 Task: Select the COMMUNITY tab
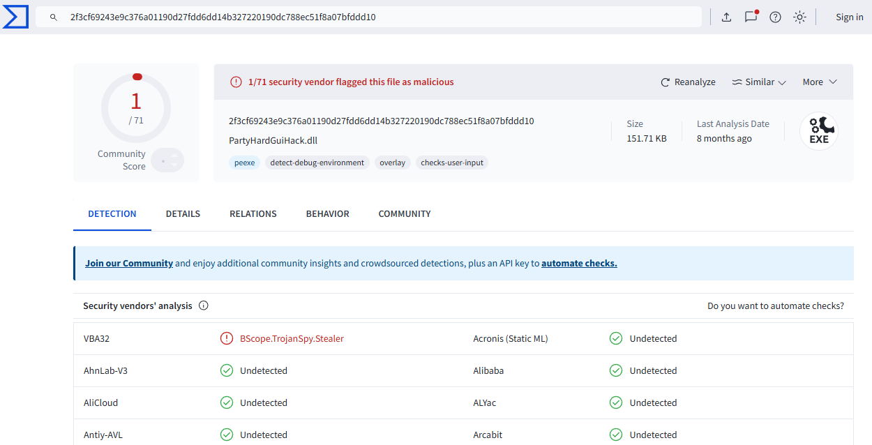pyautogui.click(x=405, y=214)
